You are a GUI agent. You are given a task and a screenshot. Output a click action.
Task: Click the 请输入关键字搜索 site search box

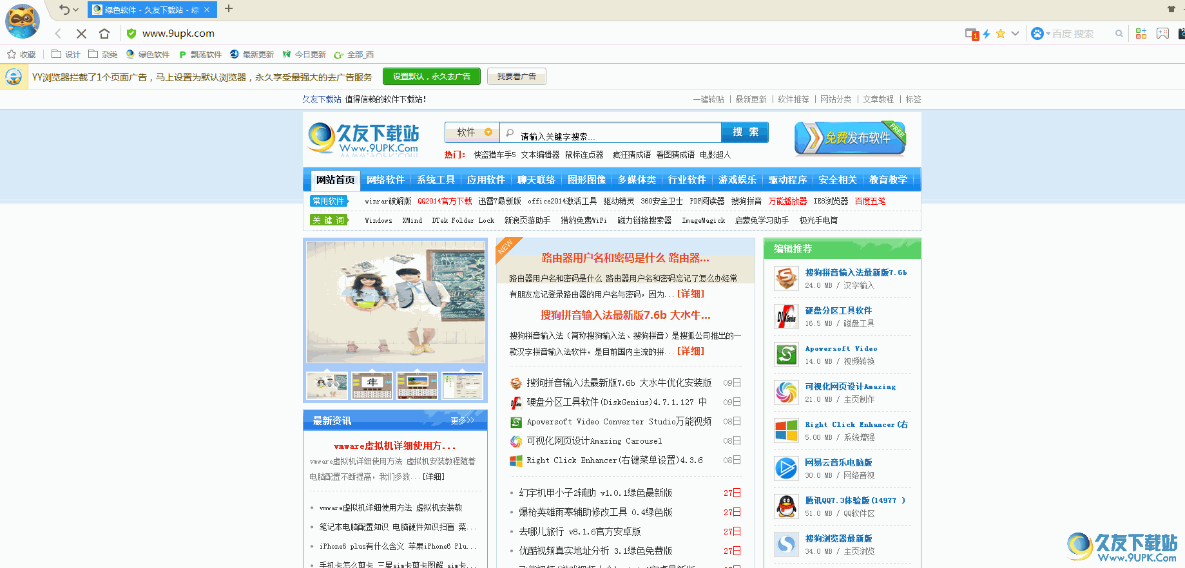[x=610, y=133]
